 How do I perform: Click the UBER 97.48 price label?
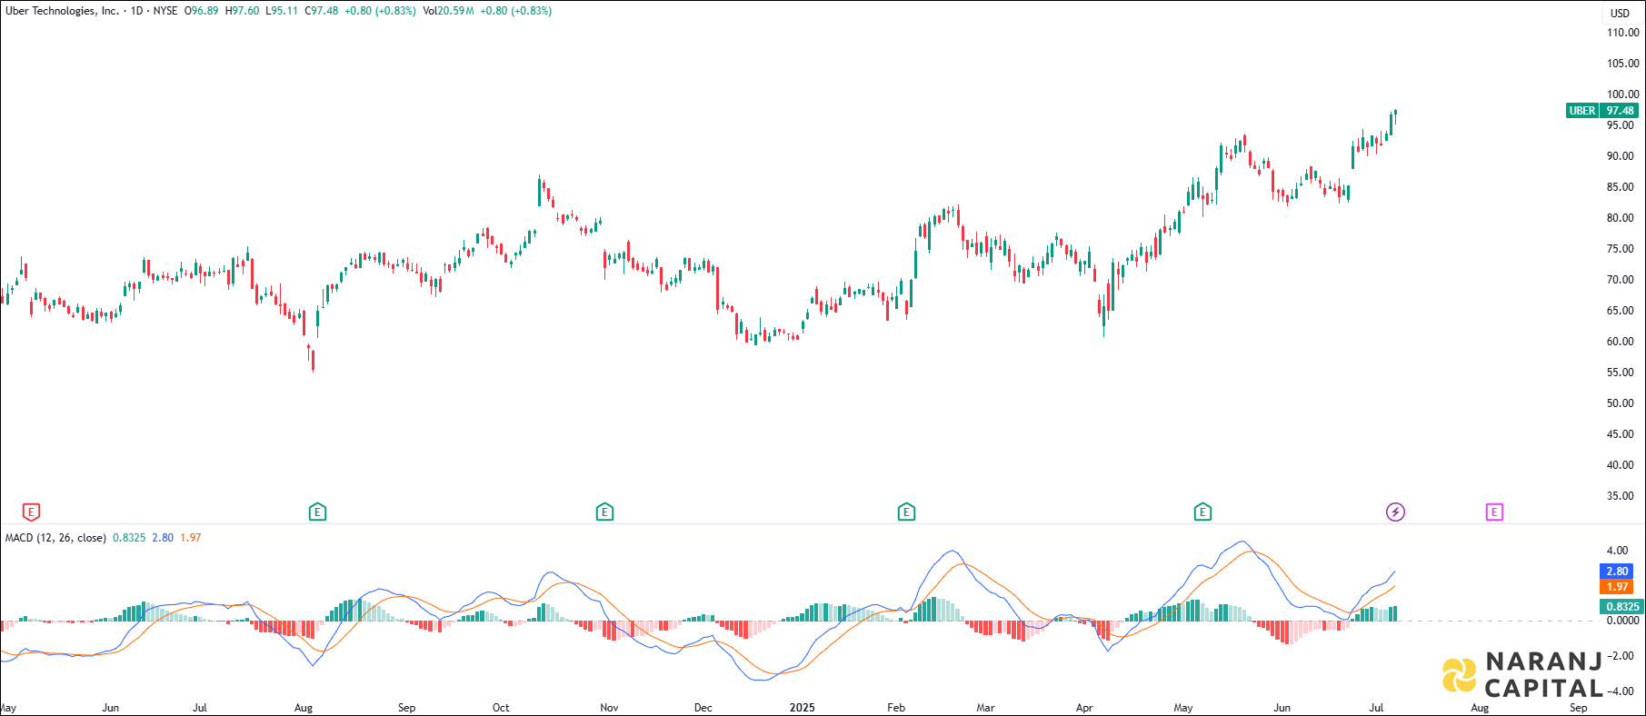tap(1602, 111)
